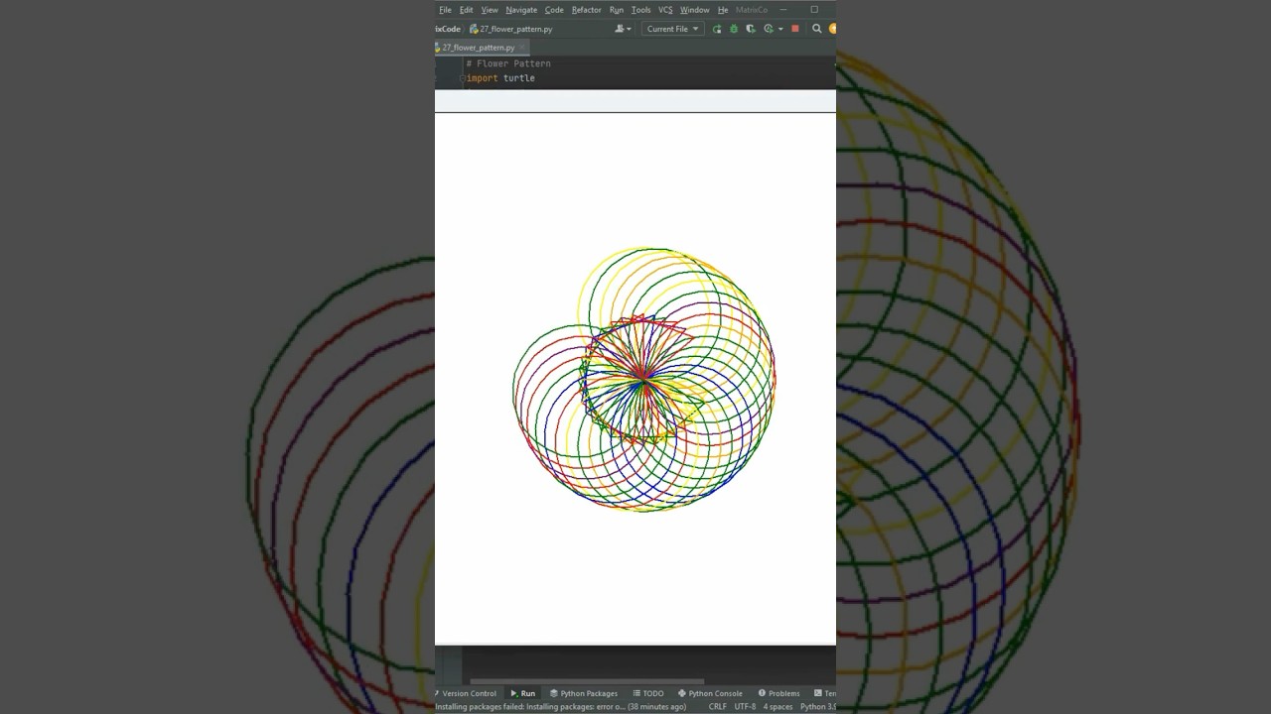Change the UTF-8 file encoding
The width and height of the screenshot is (1271, 714).
(745, 706)
